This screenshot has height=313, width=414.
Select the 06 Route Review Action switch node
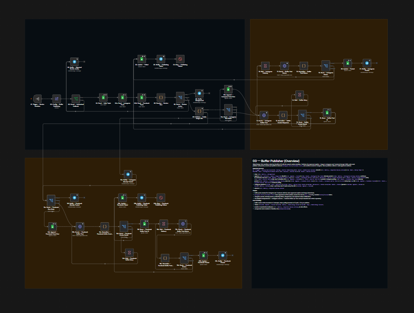pos(180,98)
